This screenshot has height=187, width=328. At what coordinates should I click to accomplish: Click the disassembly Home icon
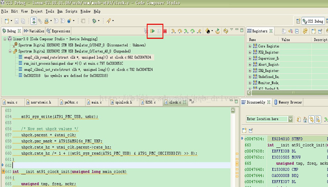(x=305, y=119)
